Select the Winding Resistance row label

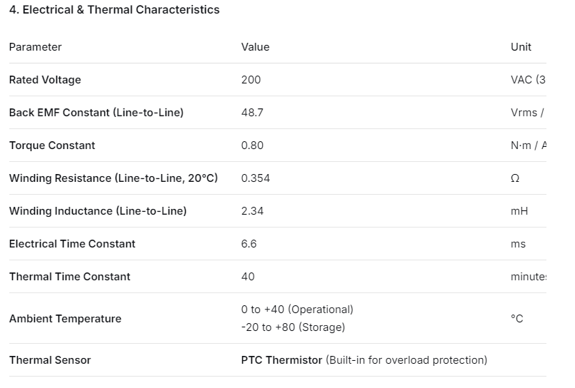[113, 178]
